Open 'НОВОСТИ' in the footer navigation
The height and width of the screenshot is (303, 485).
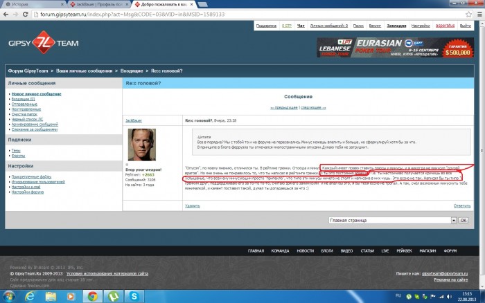[306, 251]
